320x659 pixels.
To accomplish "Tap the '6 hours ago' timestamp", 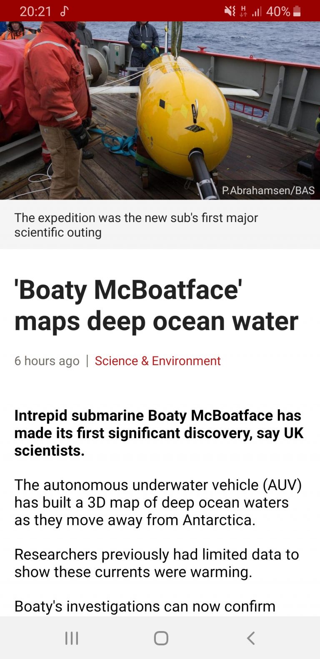I will coord(47,361).
